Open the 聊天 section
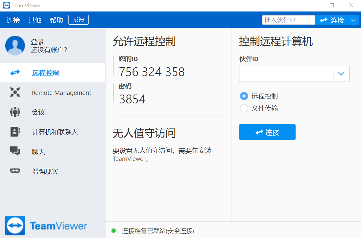 click(53, 151)
